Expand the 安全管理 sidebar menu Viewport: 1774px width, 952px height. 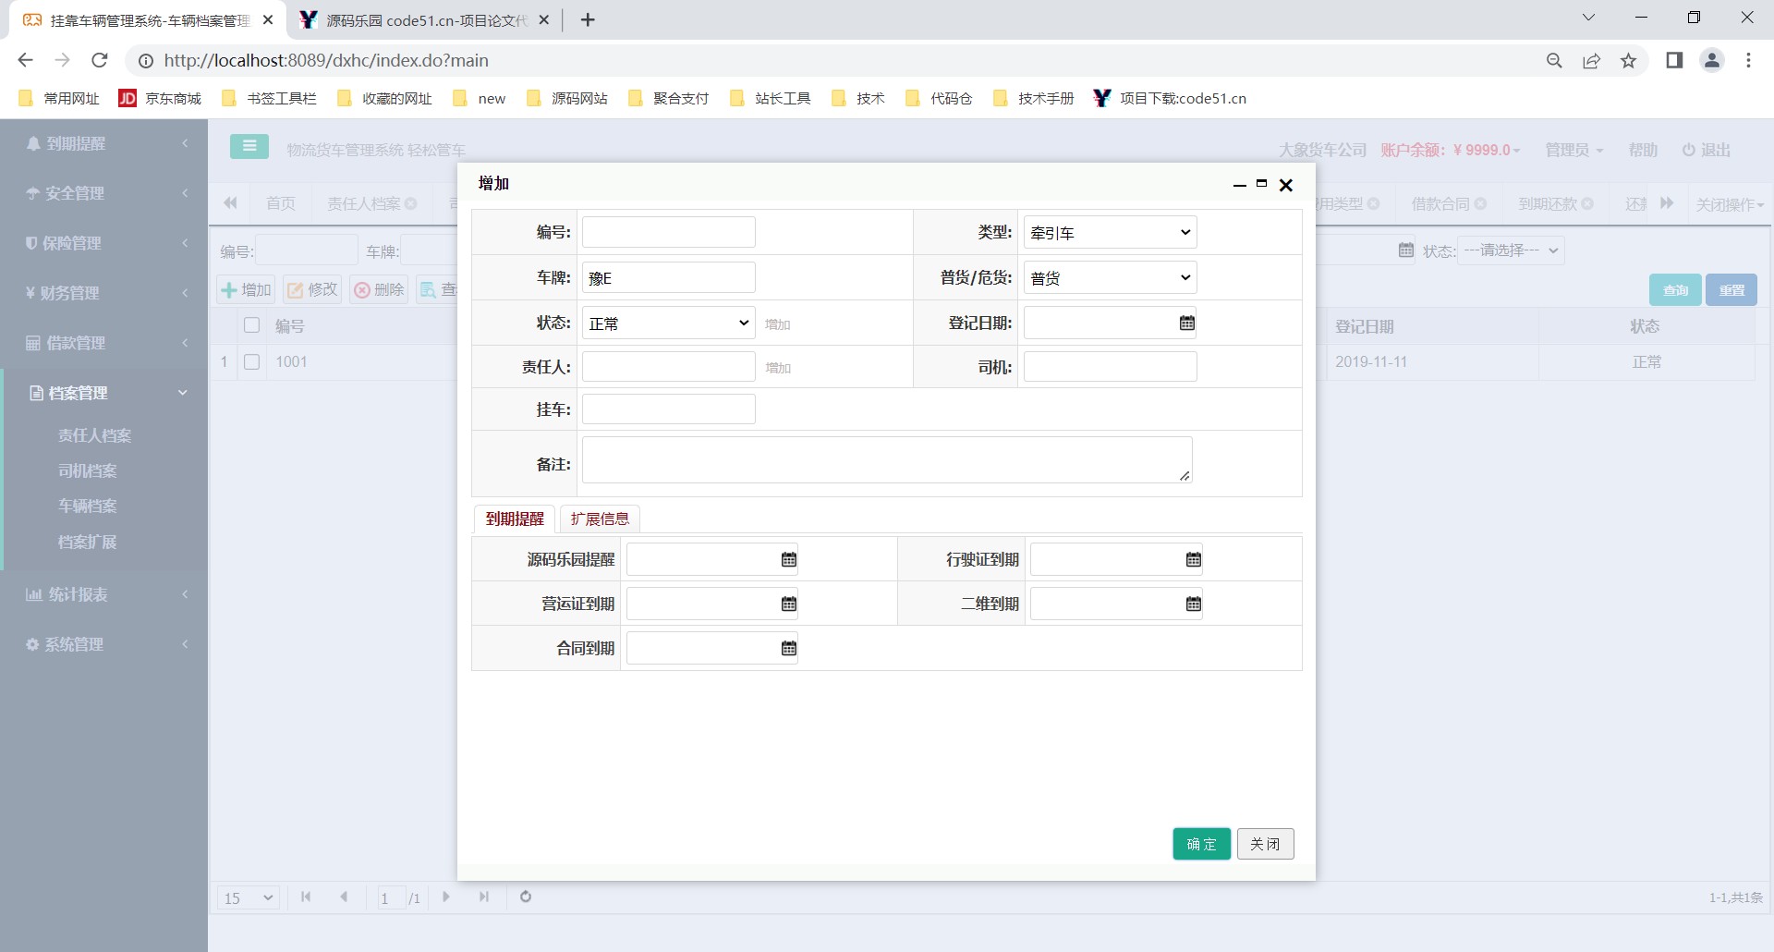(103, 193)
